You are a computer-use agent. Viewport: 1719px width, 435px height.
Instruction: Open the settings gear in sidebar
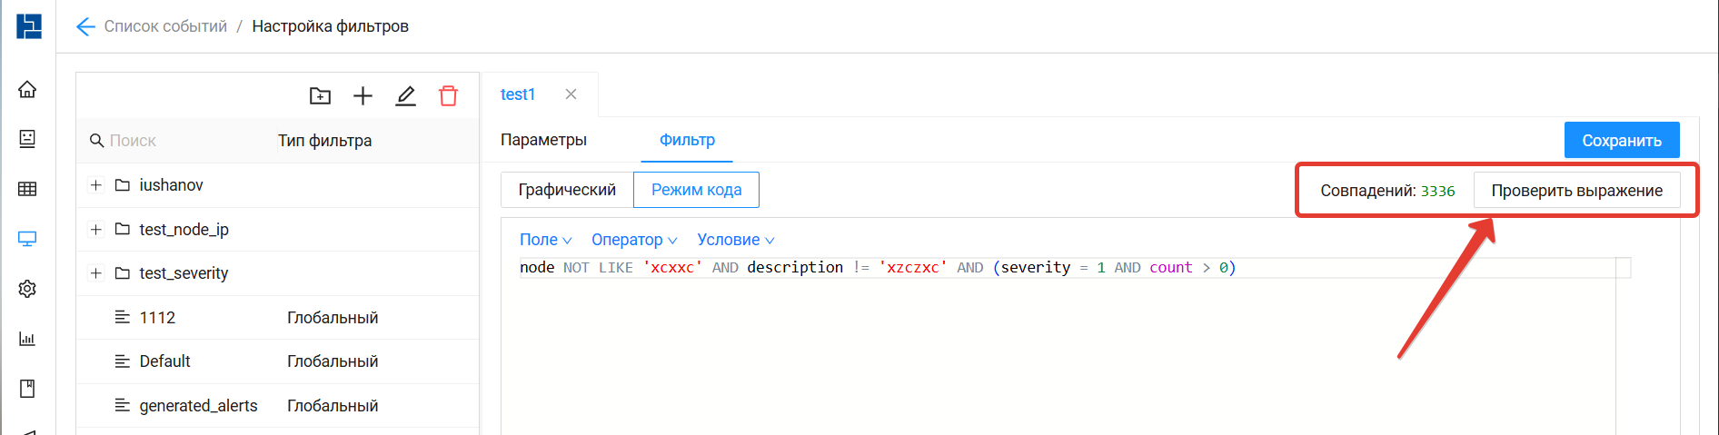tap(27, 289)
